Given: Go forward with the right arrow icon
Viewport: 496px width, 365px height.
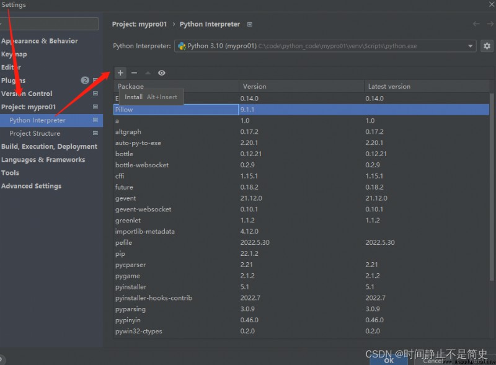Looking at the screenshot, I should pyautogui.click(x=490, y=24).
